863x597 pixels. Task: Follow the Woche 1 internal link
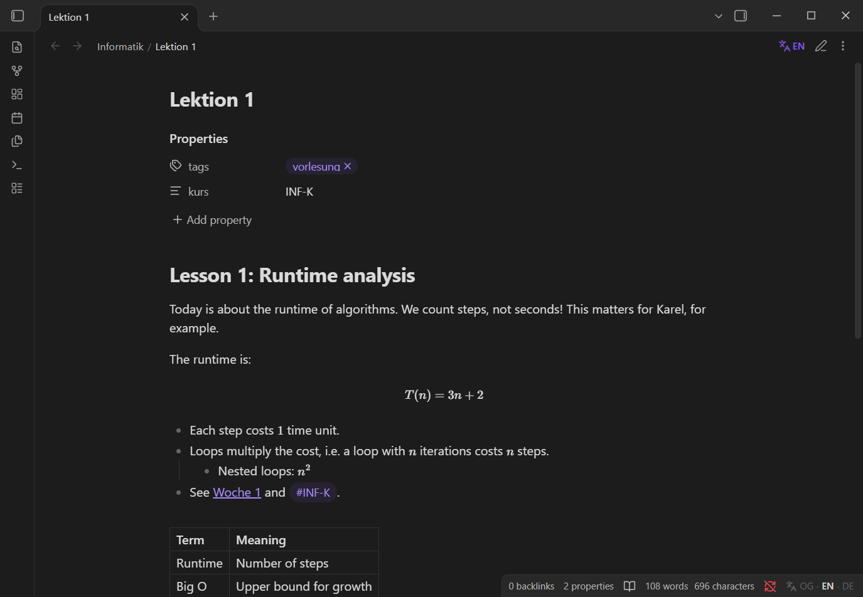pos(237,492)
